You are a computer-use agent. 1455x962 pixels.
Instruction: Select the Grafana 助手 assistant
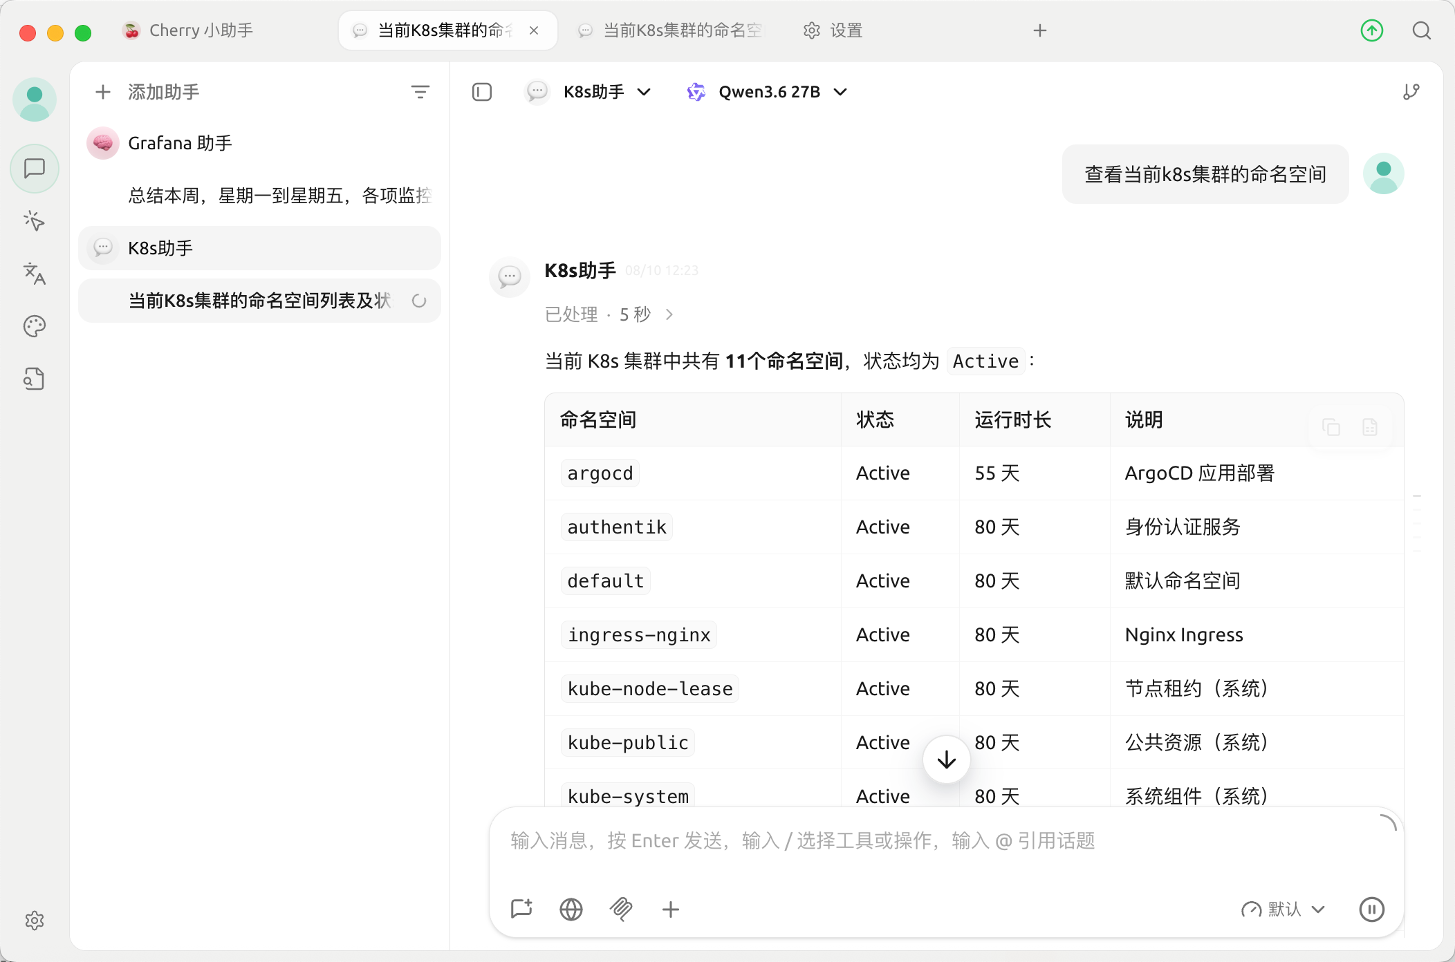[x=259, y=143]
